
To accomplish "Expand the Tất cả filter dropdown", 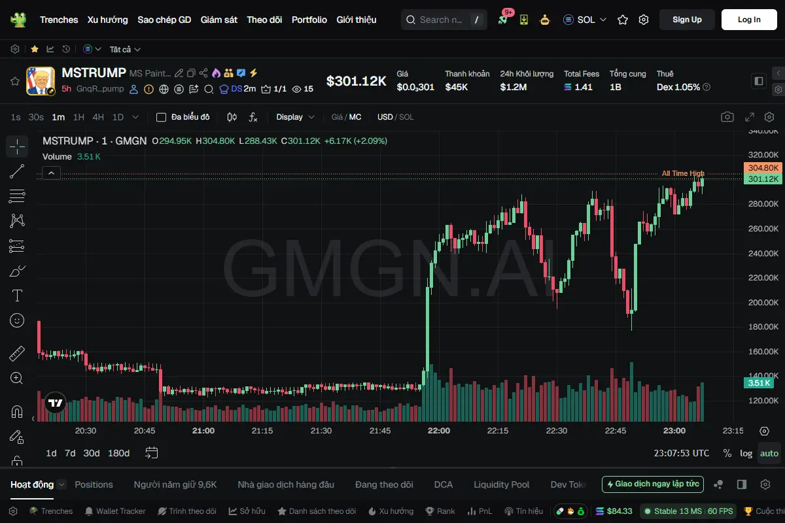I will point(125,49).
